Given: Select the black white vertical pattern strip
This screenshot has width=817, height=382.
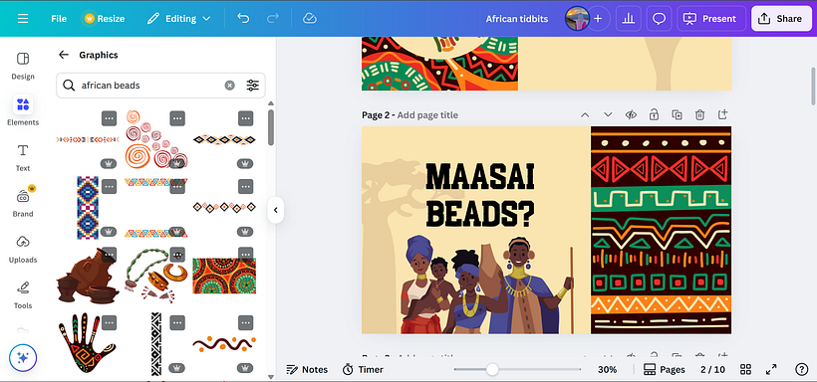Looking at the screenshot, I should [156, 343].
